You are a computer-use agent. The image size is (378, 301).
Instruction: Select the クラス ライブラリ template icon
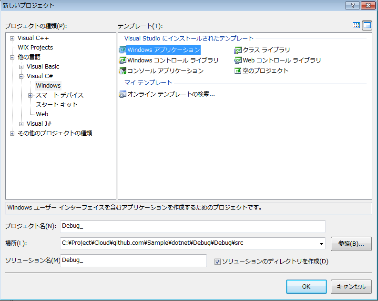(238, 50)
